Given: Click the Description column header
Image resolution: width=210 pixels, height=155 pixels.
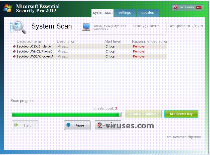Looking at the screenshot, I should coord(66,41).
